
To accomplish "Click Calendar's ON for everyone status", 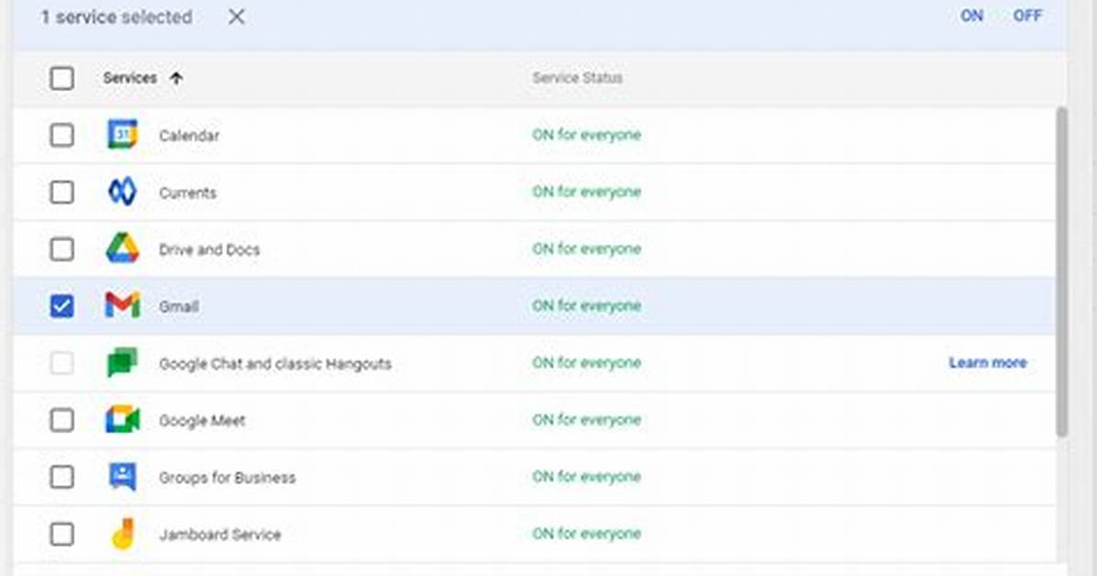I will tap(586, 135).
